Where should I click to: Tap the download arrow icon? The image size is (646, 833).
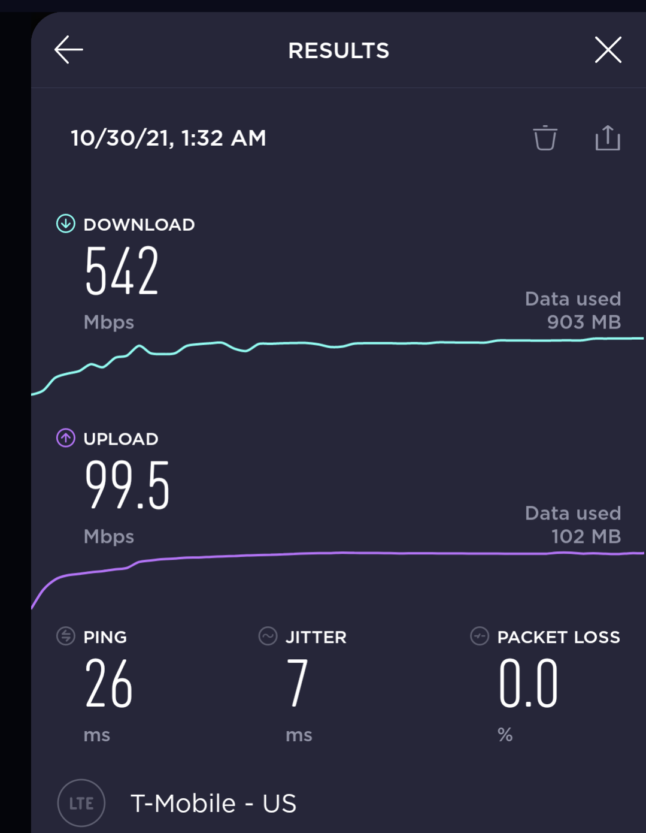(x=65, y=224)
